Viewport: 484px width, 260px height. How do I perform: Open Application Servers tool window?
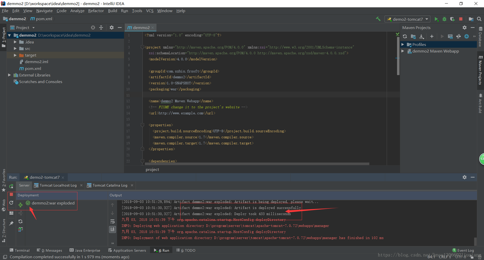pos(127,250)
